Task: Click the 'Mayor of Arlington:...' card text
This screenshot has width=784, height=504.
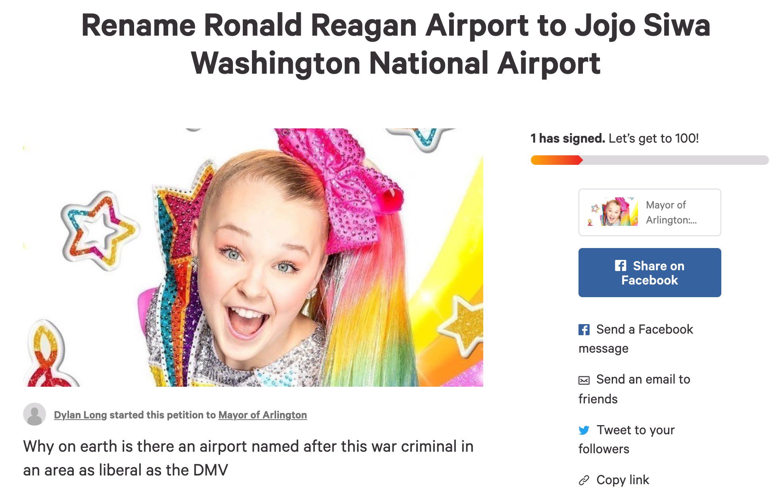Action: [671, 212]
